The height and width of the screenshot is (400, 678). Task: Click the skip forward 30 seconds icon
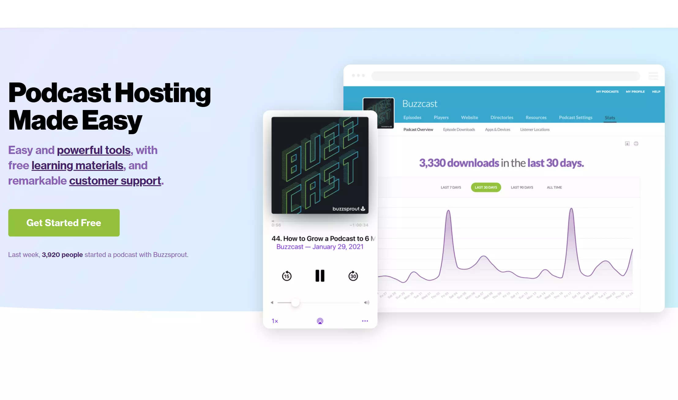pyautogui.click(x=353, y=276)
